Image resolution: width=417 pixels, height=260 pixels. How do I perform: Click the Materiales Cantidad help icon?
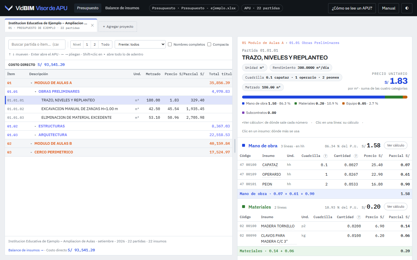pyautogui.click(x=359, y=217)
